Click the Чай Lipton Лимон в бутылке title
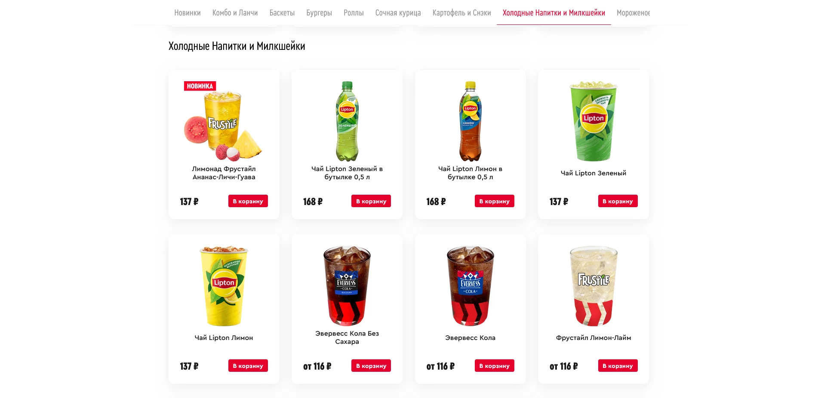The height and width of the screenshot is (398, 818). 471,173
